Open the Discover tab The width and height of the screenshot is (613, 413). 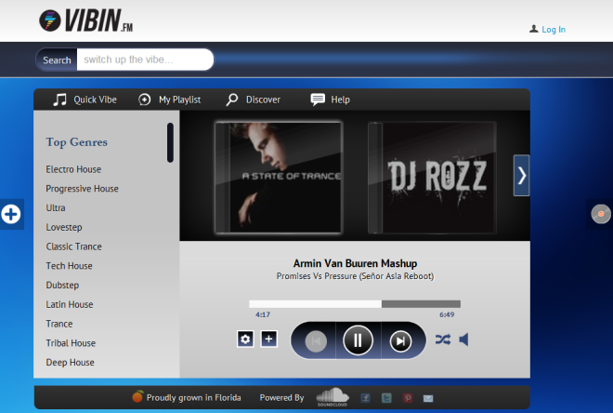(263, 100)
